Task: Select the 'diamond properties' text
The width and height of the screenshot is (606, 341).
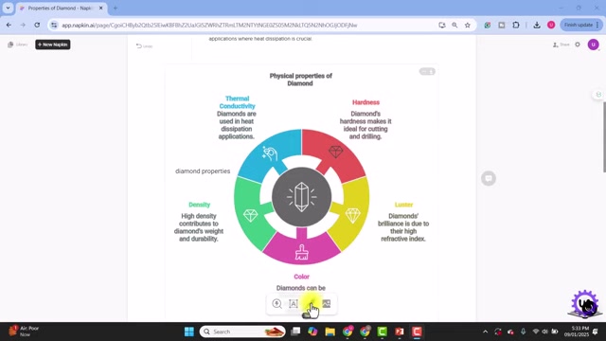Action: (203, 170)
